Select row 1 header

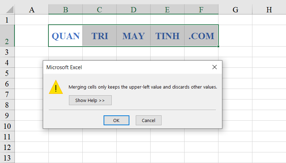(7, 20)
